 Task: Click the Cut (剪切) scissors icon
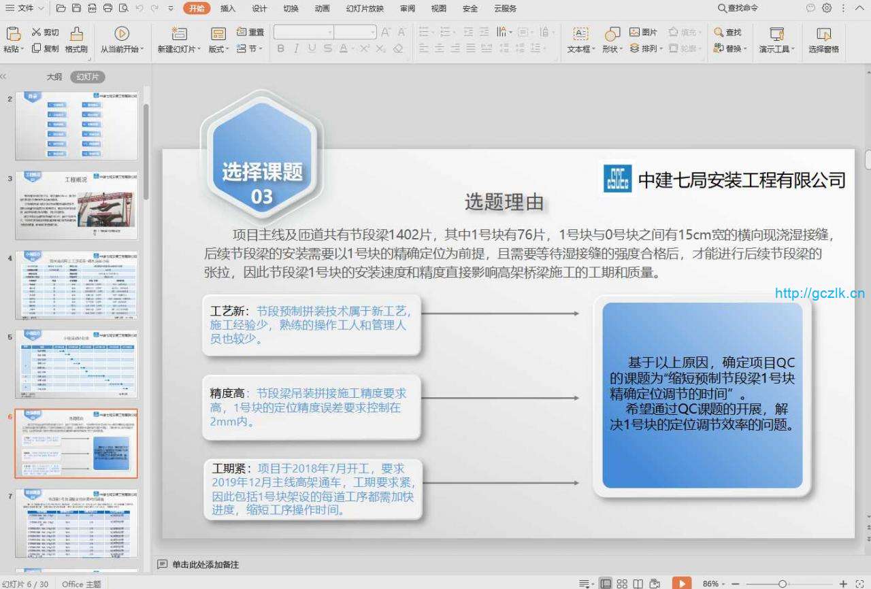(x=37, y=32)
